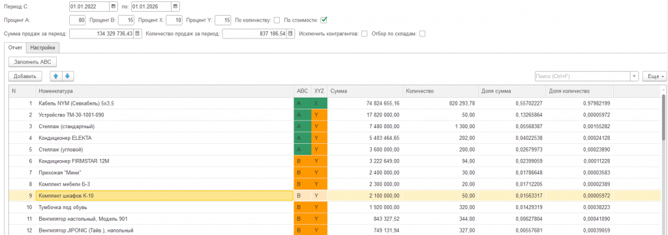Focus the Поиск (Ctrl+F) search field

(583, 76)
